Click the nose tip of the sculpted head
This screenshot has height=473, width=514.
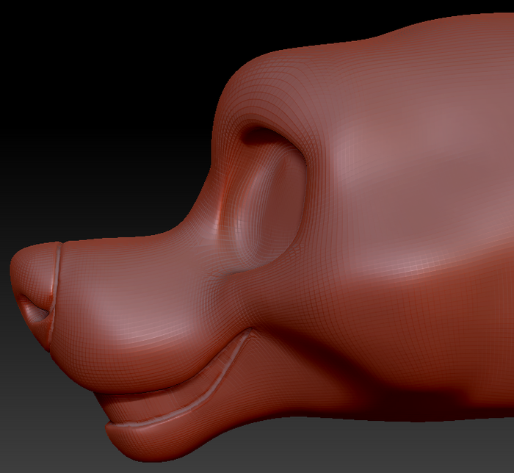click(33, 295)
